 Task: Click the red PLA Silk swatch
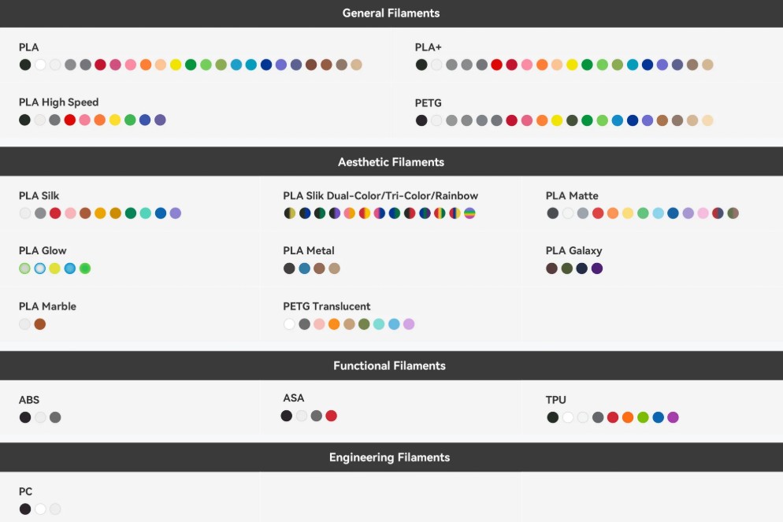tap(55, 213)
